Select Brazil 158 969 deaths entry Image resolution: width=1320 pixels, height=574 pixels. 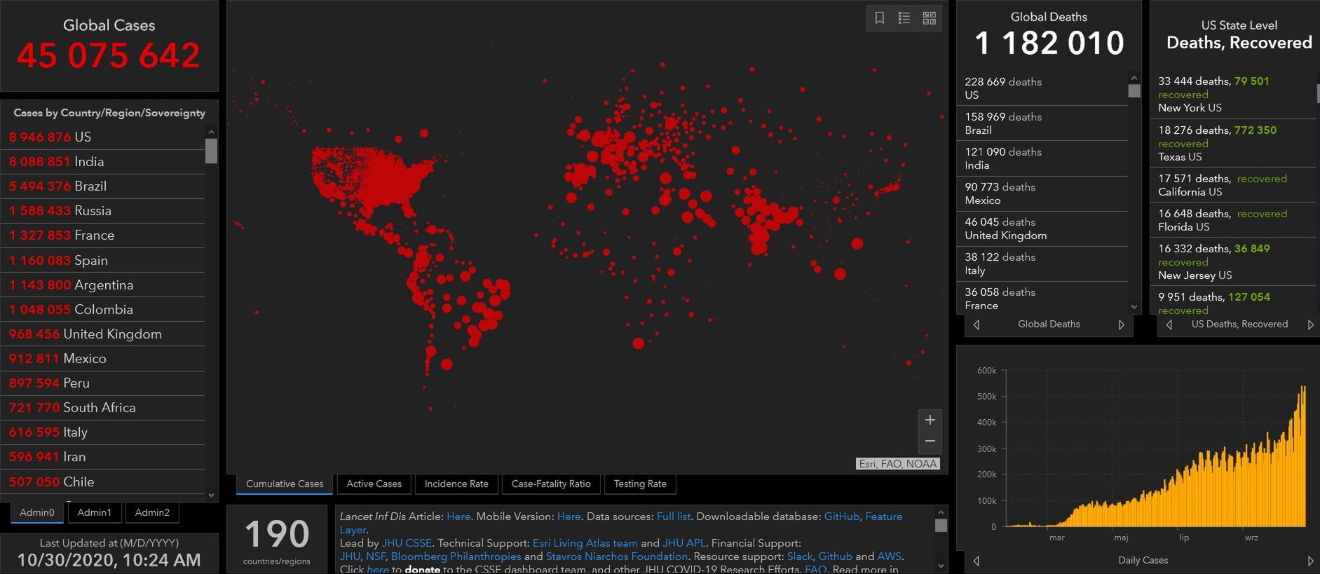click(x=1042, y=123)
